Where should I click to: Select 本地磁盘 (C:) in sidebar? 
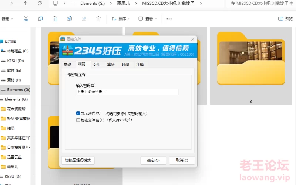click(x=15, y=51)
